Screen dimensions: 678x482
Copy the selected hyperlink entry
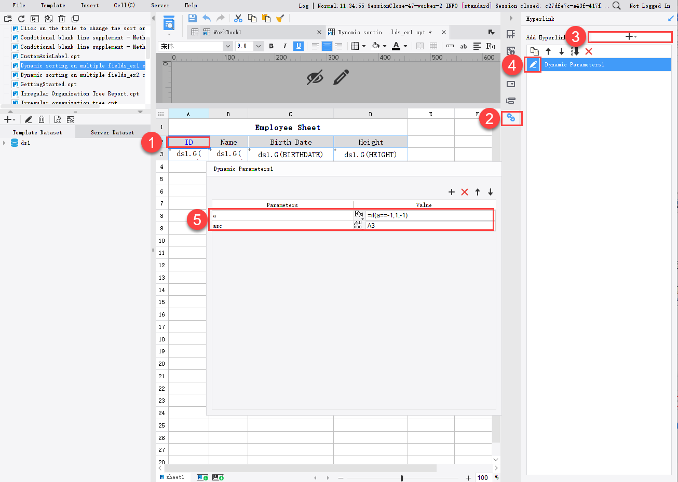[x=535, y=51]
